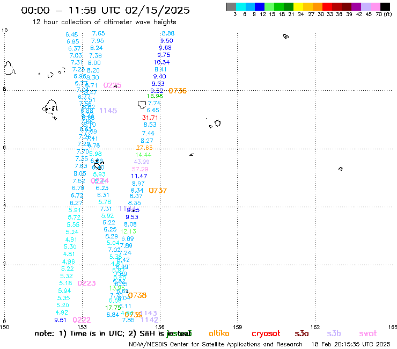
Task: Select the 7.46 wave height value
Action: [x=148, y=133]
